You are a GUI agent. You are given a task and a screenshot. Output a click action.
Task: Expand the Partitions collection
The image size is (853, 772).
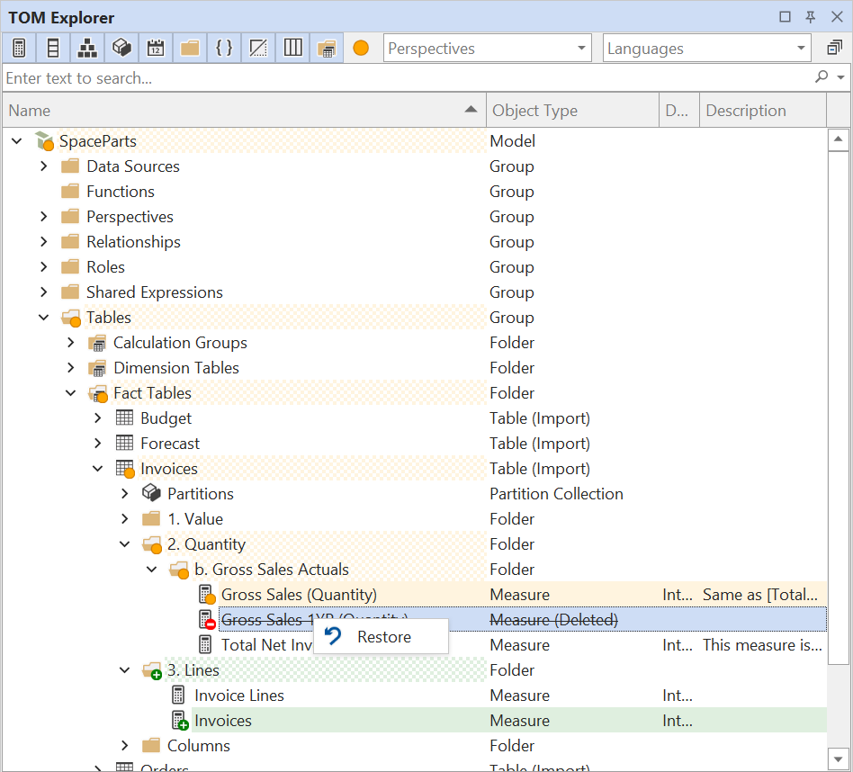(124, 493)
